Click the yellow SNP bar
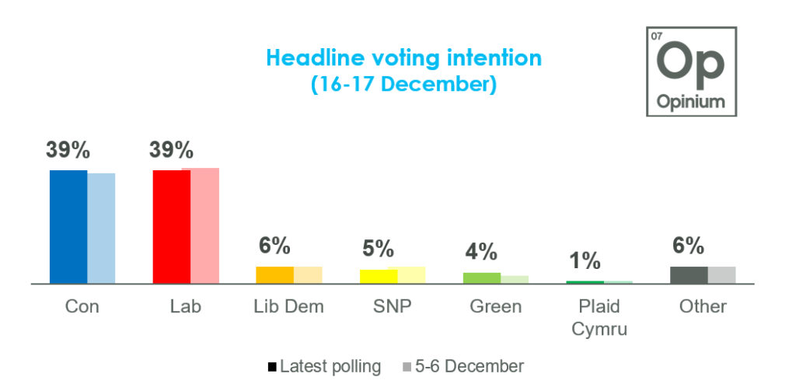This screenshot has height=391, width=796. tap(373, 277)
